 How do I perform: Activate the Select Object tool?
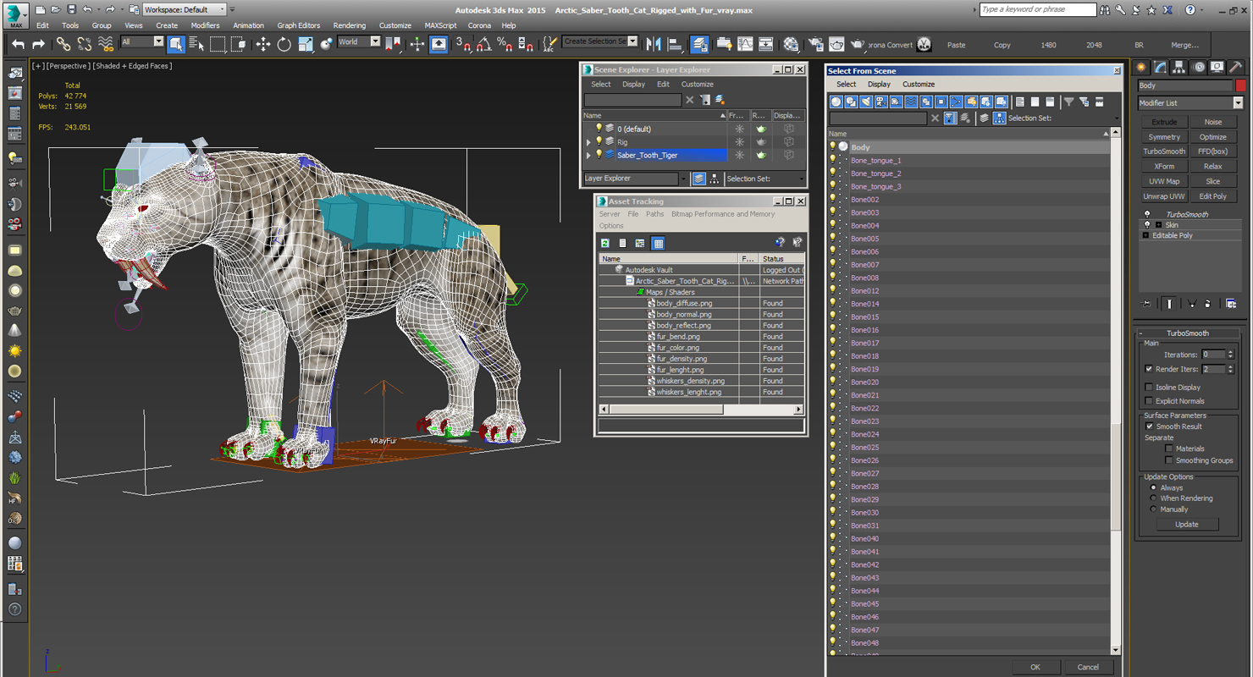pos(176,44)
